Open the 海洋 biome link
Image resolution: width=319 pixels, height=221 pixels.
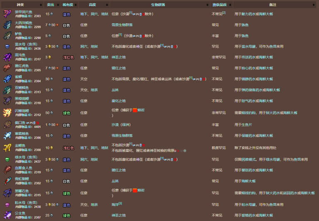point(115,205)
